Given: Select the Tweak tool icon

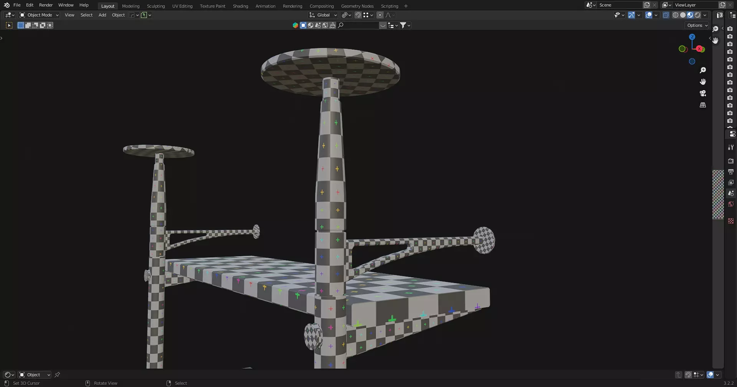Looking at the screenshot, I should [9, 25].
